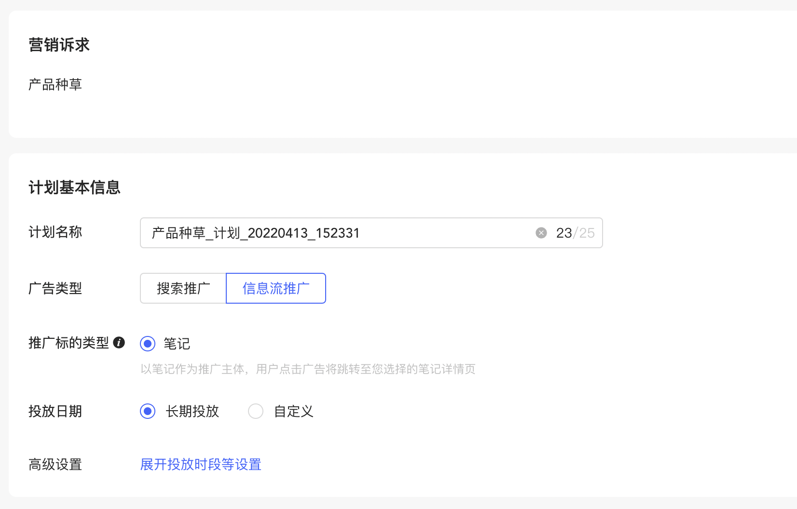This screenshot has height=509, width=797.
Task: Click the 计划基本信息 section heading
Action: [x=75, y=188]
